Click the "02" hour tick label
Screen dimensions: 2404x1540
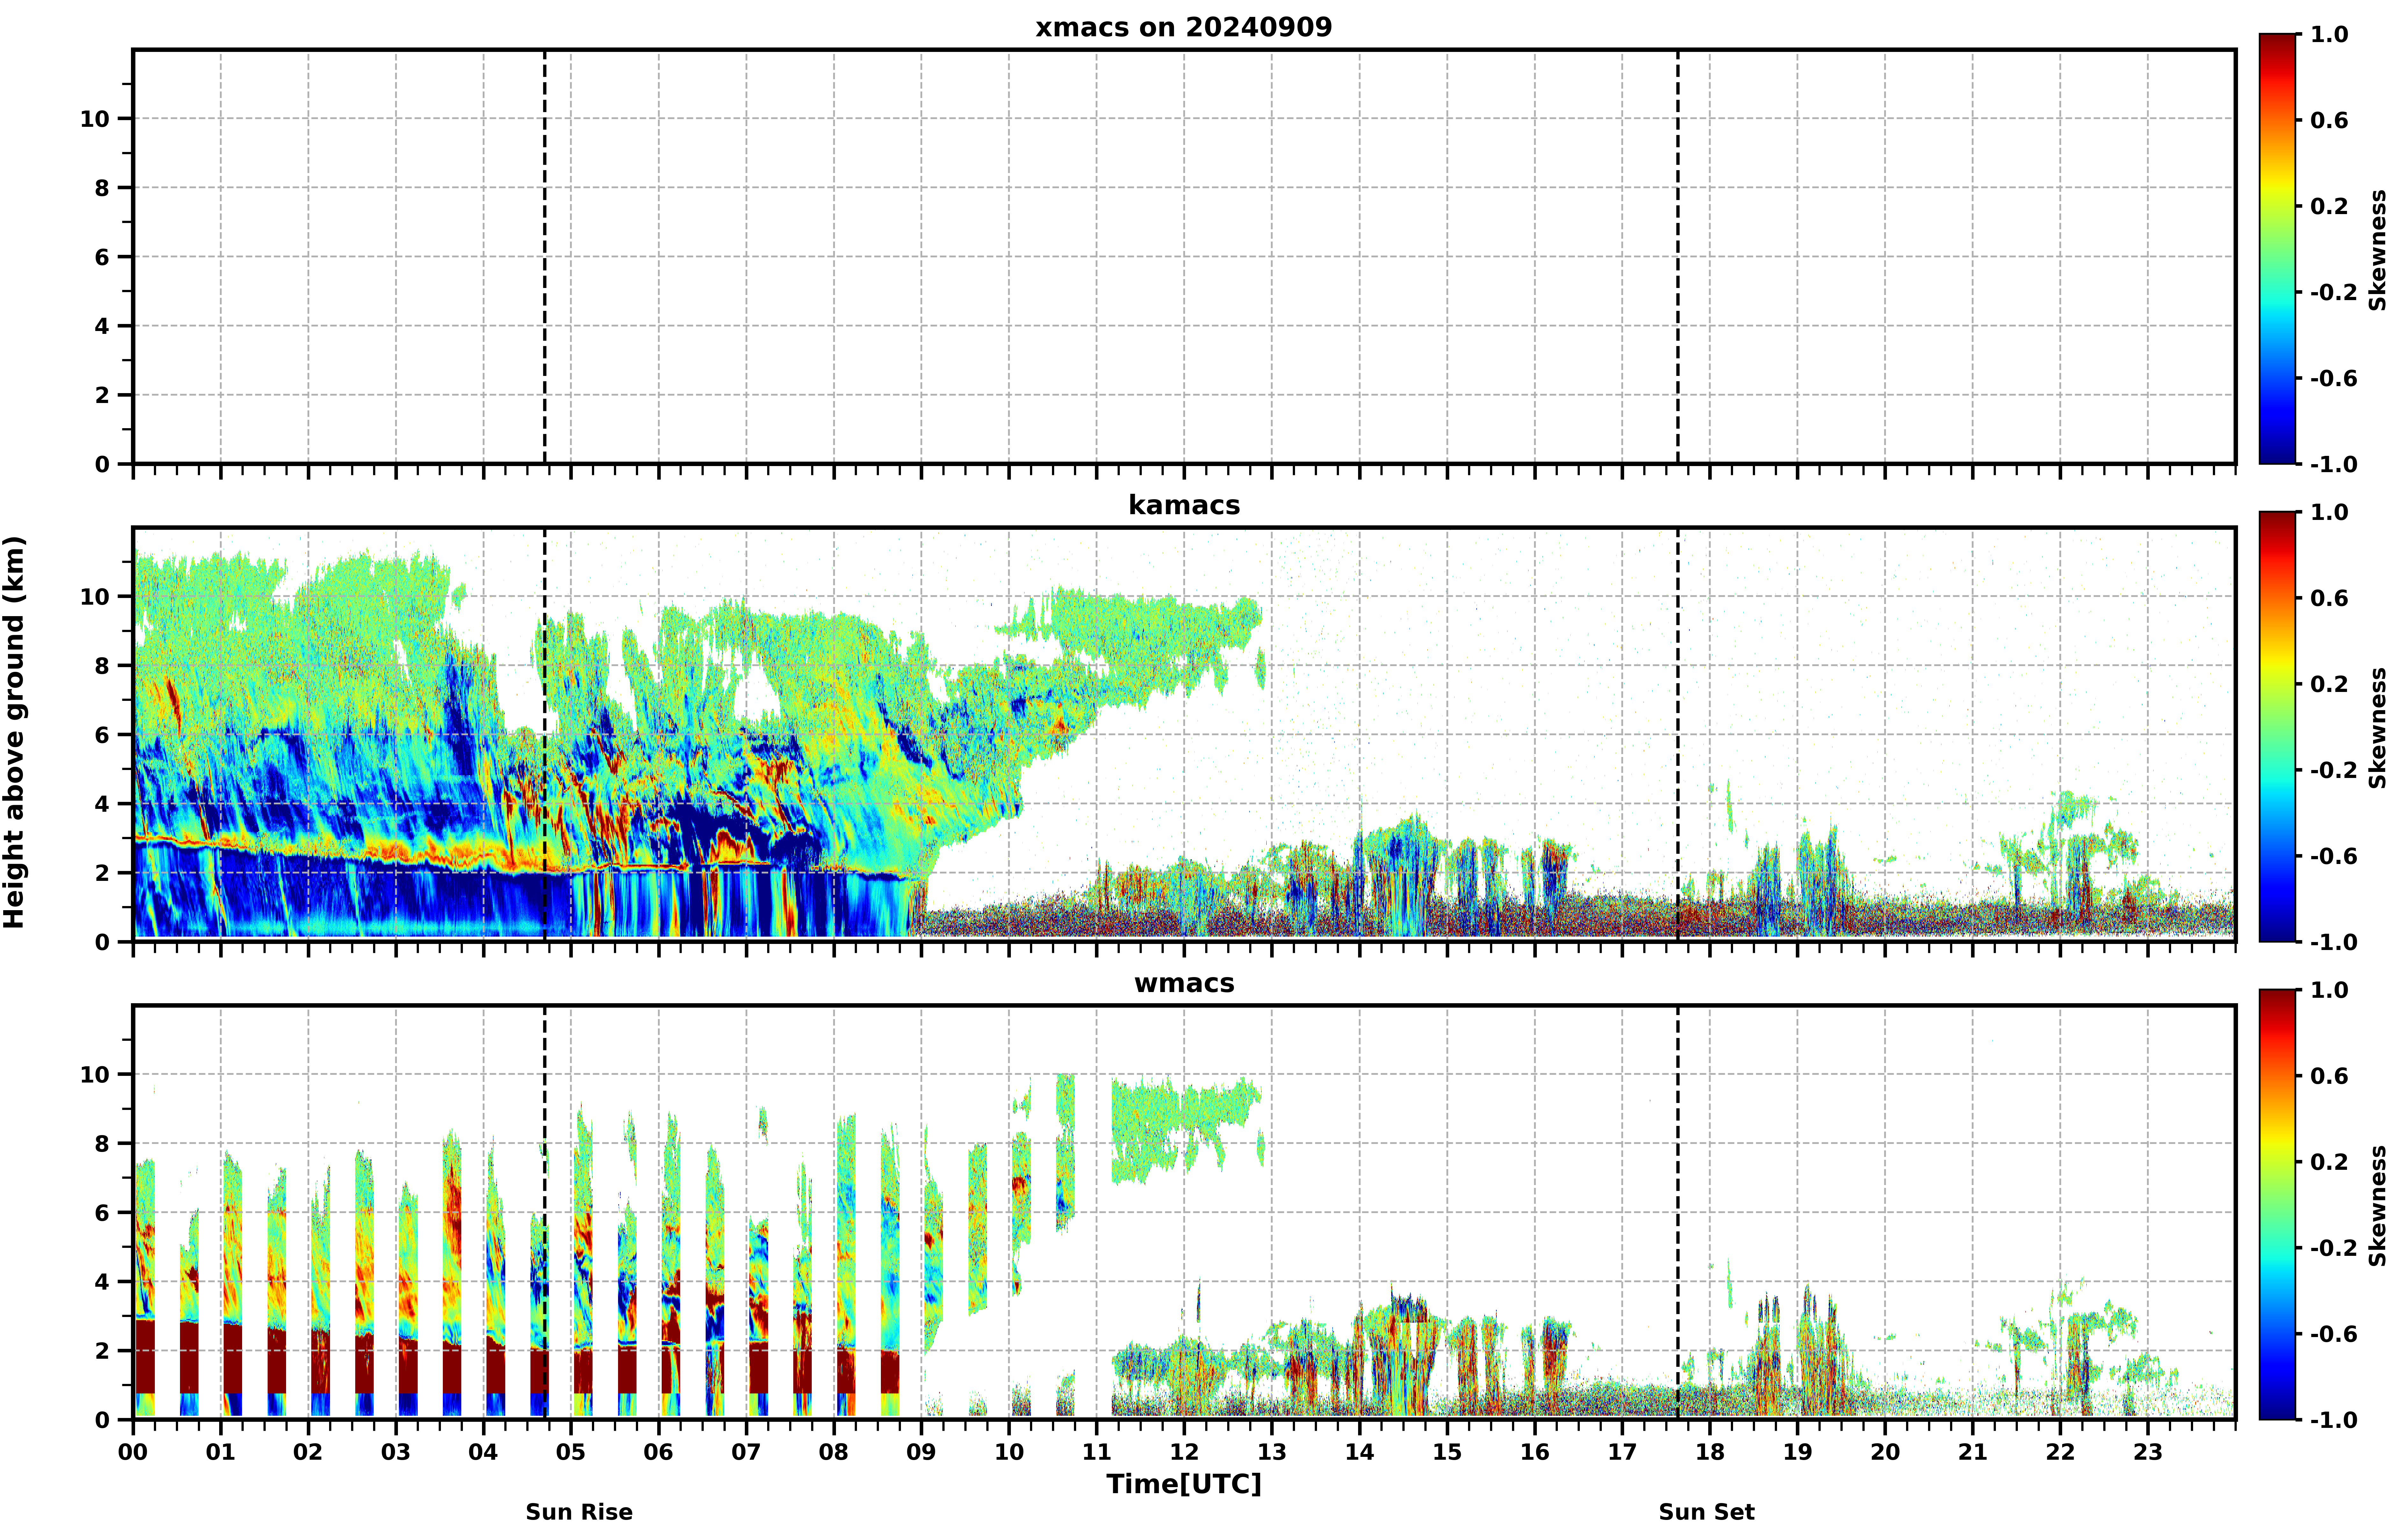[x=308, y=1452]
